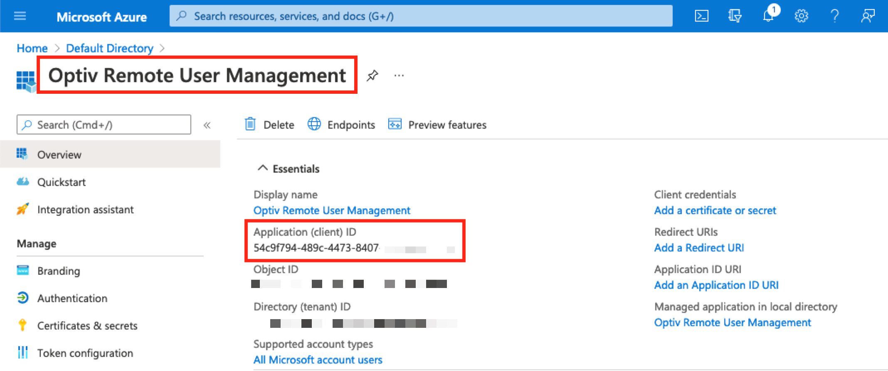Viewport: 888px width, 371px height.
Task: Open Preview features
Action: 437,124
